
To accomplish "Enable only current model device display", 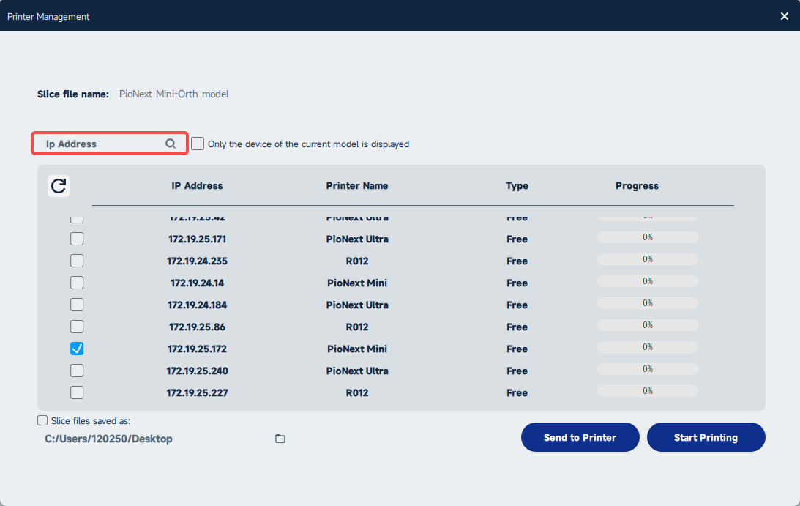I will (198, 144).
